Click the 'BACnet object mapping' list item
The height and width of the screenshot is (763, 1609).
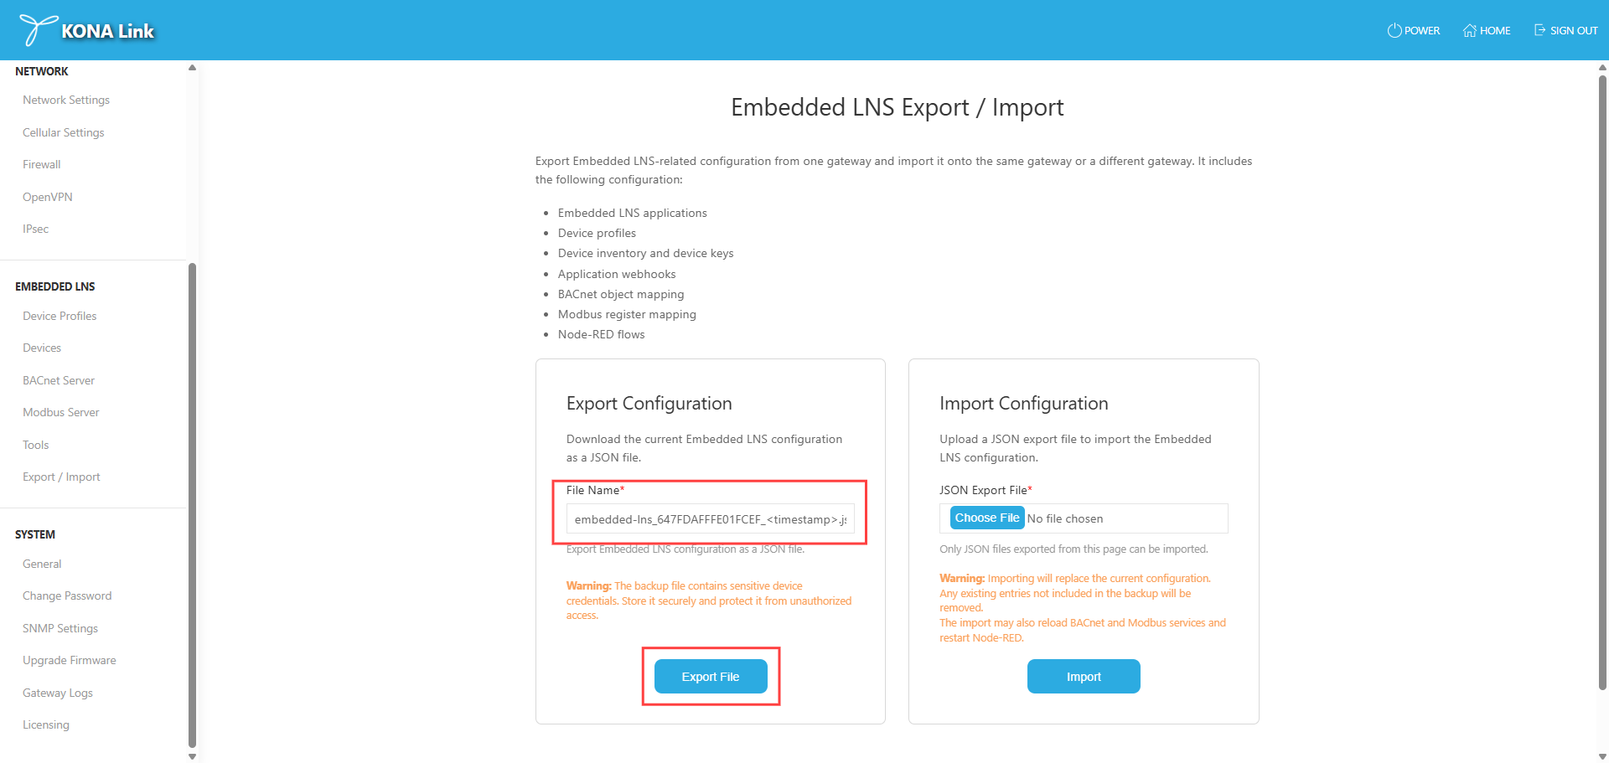pos(621,294)
